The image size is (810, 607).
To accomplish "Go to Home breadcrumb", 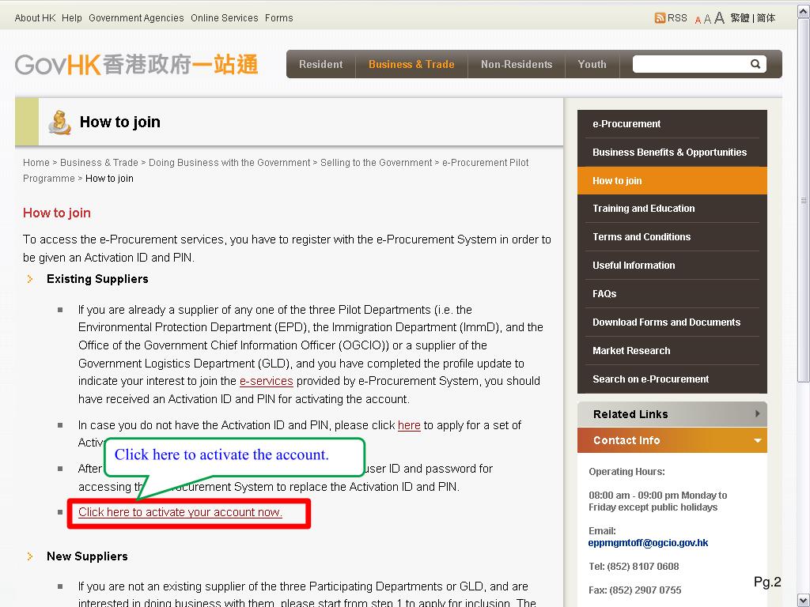I will (x=36, y=163).
